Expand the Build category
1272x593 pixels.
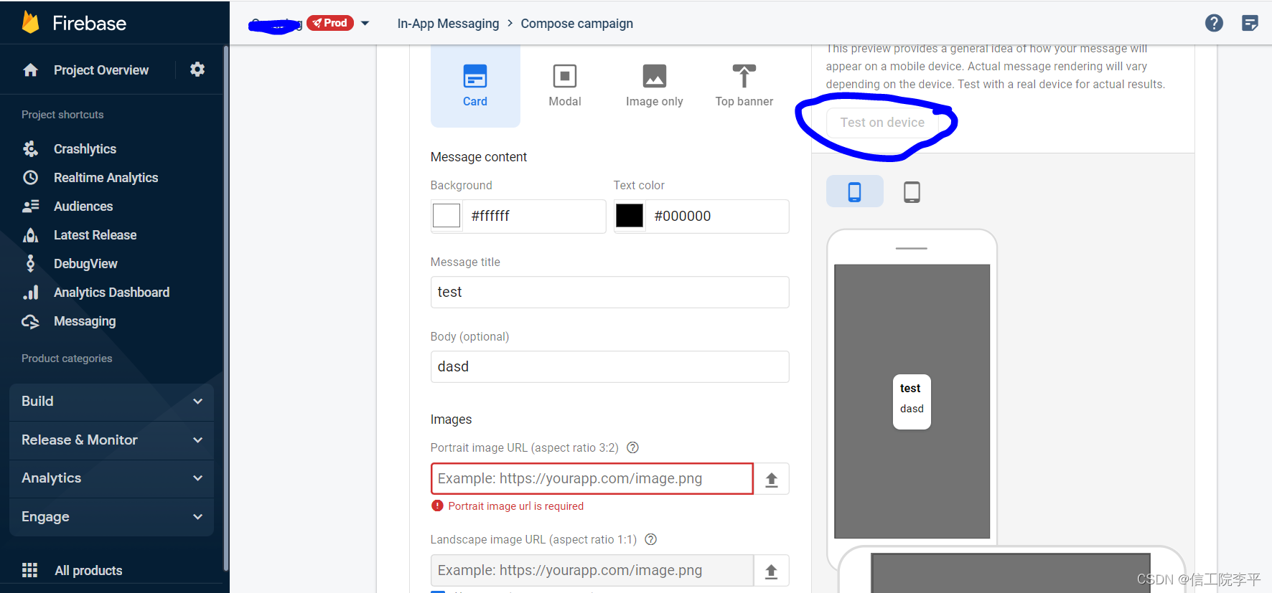tap(111, 402)
